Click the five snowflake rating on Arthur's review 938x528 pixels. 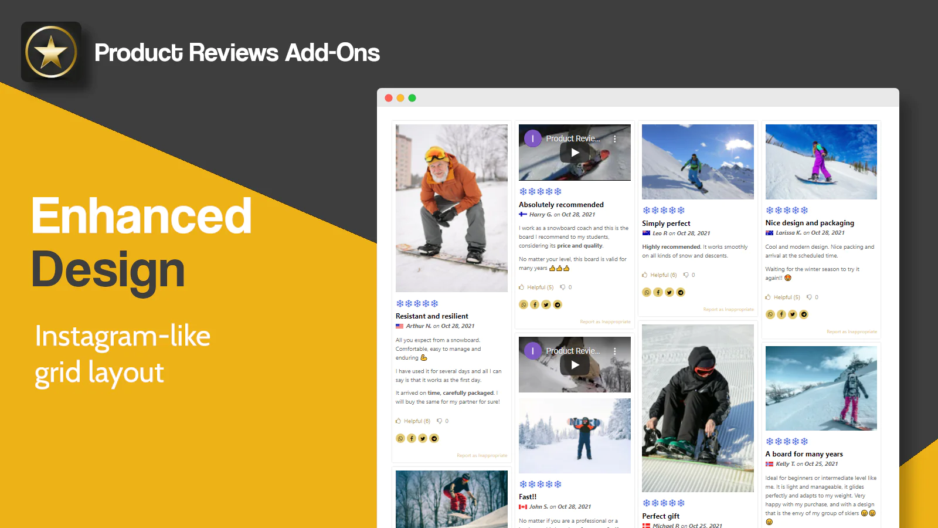point(417,304)
